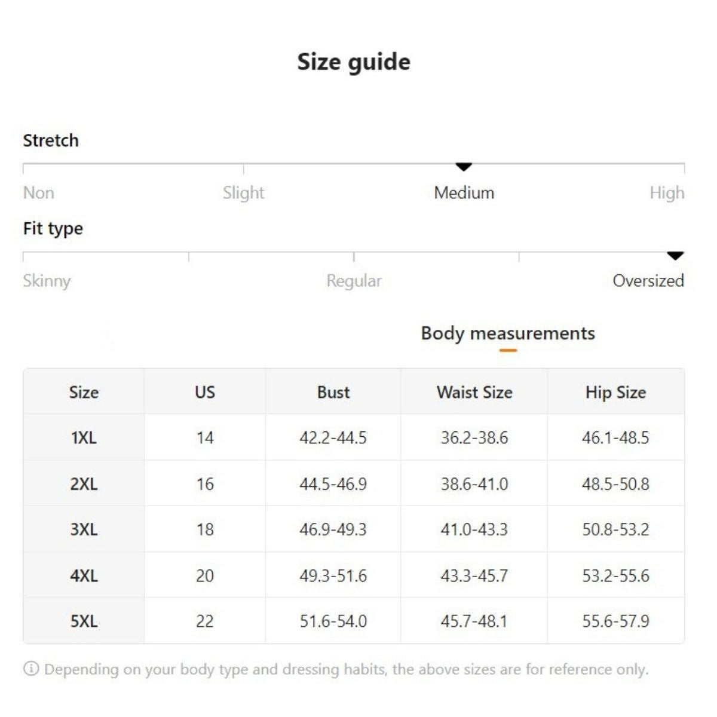
Task: Click the 4XL bust value 49.3-51.6
Action: pos(333,576)
